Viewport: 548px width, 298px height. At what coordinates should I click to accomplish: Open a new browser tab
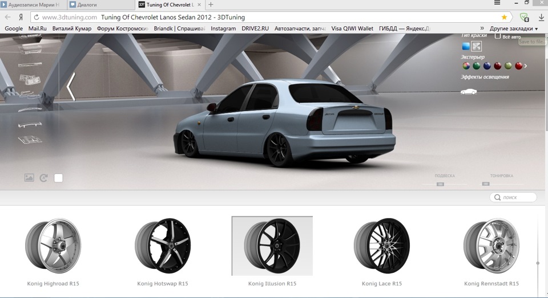211,5
